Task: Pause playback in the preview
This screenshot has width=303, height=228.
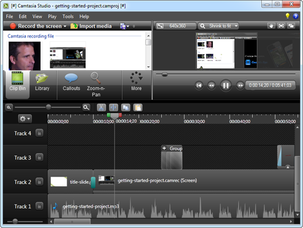Action: click(x=225, y=85)
